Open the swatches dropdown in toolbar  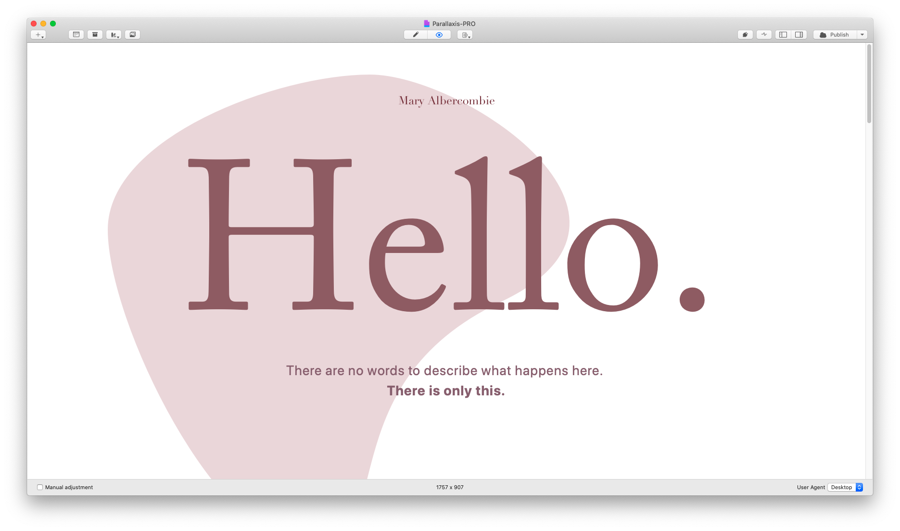point(114,35)
